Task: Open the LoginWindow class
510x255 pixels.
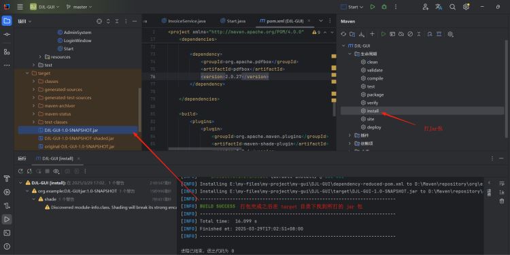Action: (x=74, y=41)
